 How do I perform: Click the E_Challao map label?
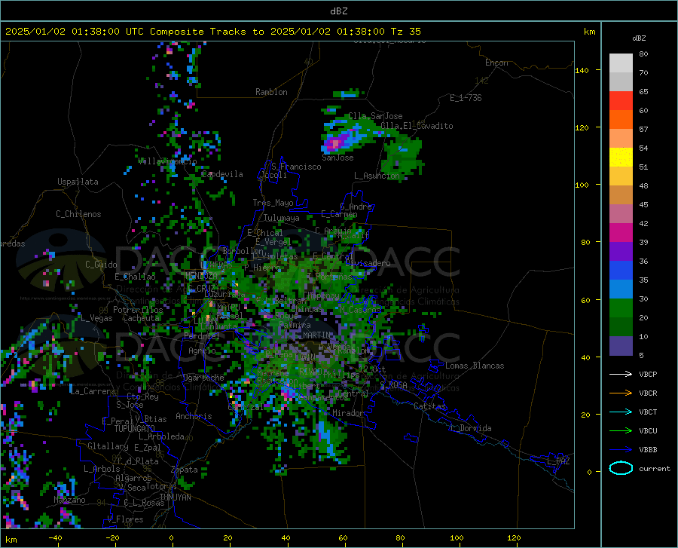click(135, 277)
